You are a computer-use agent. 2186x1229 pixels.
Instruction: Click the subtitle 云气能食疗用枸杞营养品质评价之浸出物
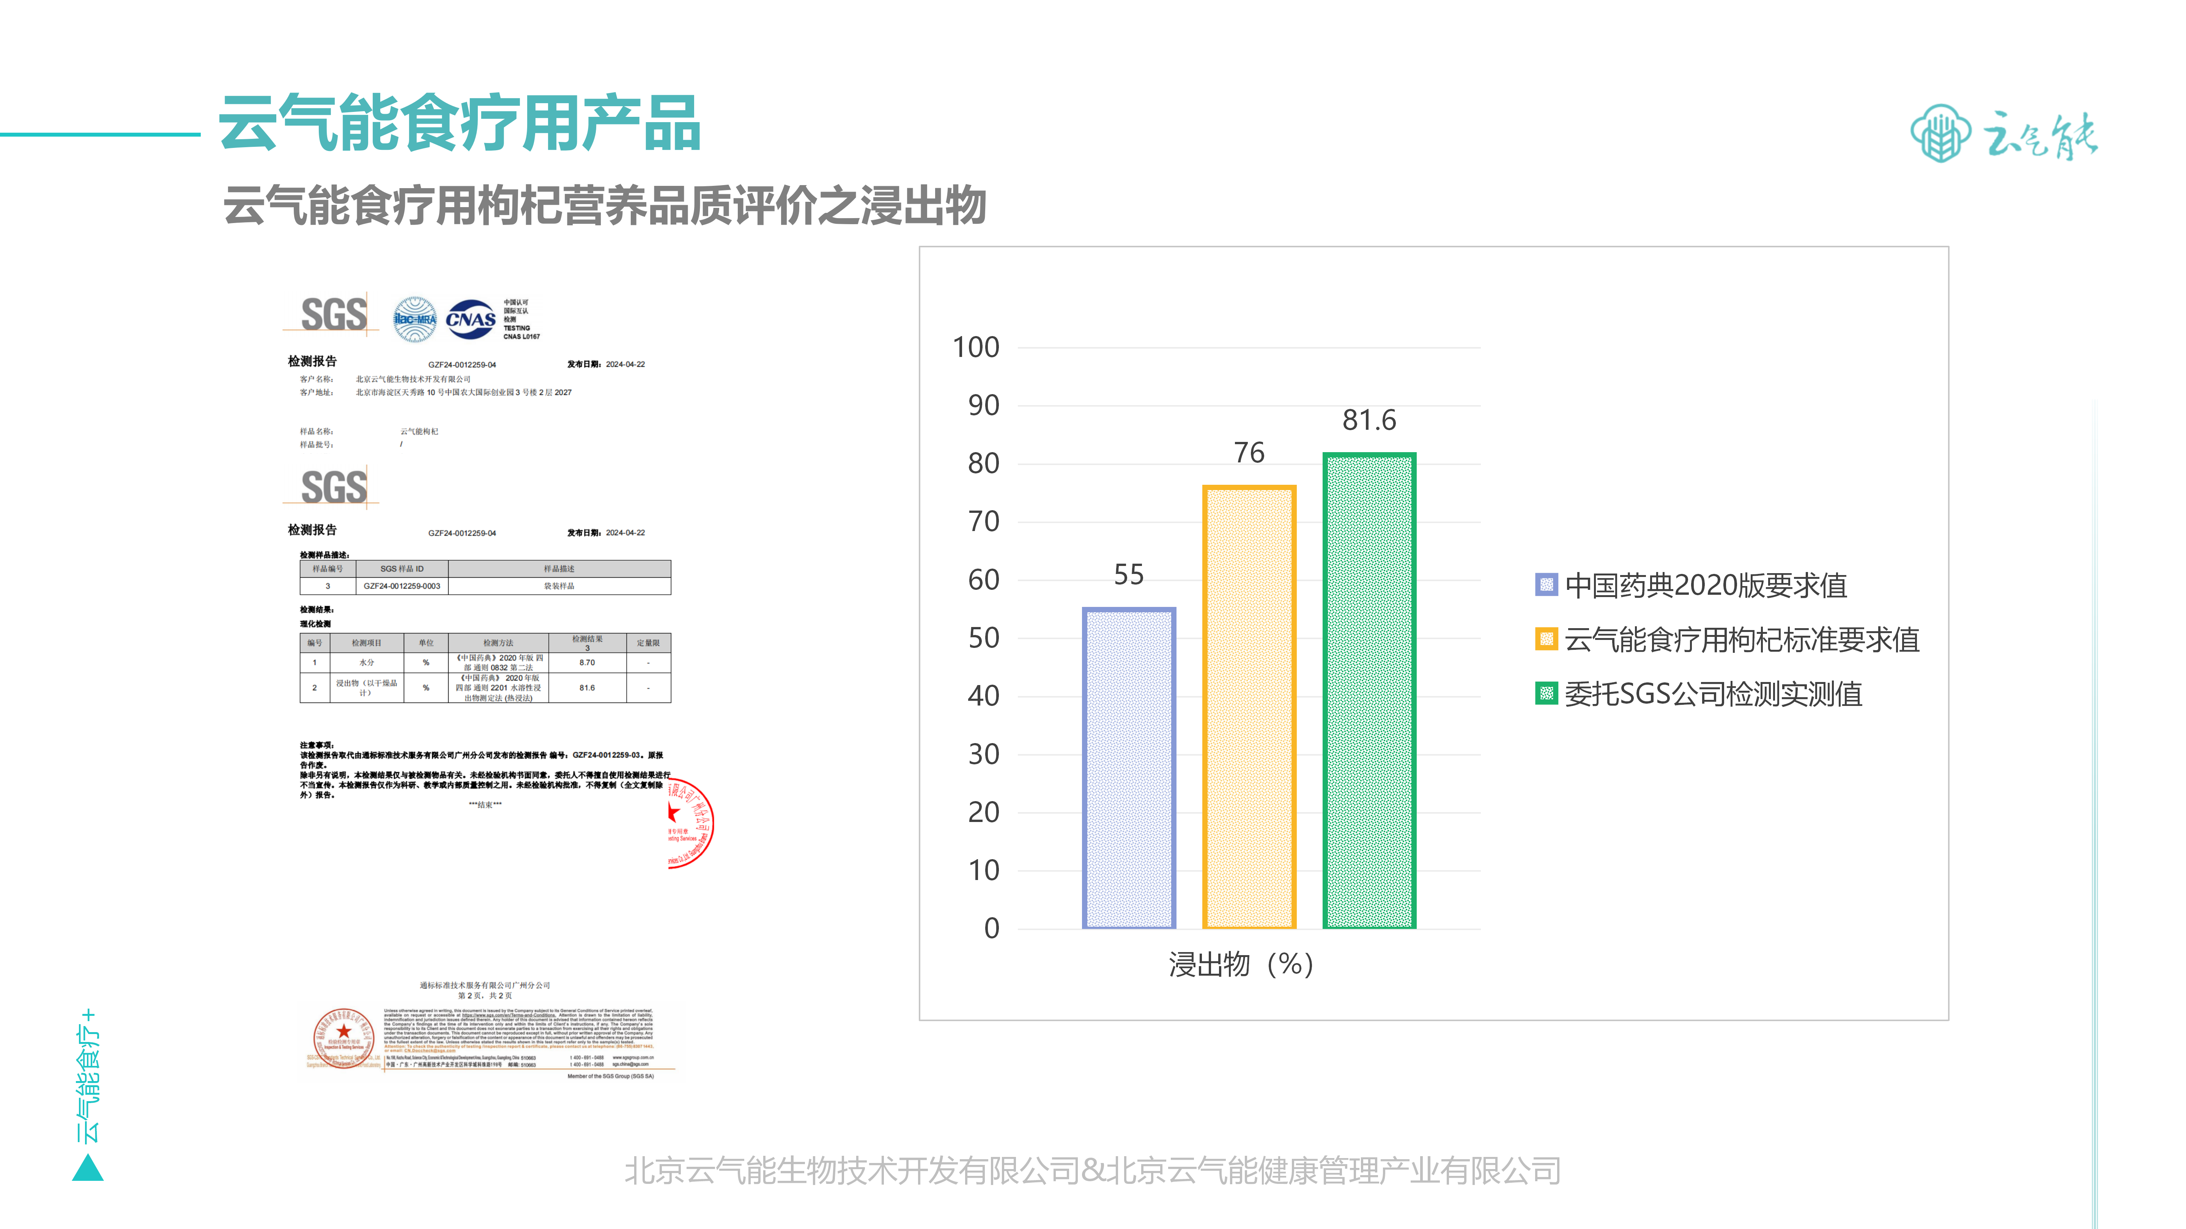(604, 205)
